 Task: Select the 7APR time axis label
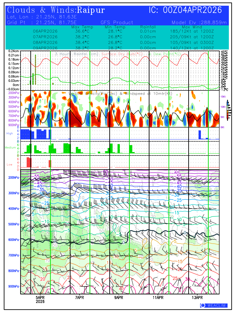click(x=79, y=297)
